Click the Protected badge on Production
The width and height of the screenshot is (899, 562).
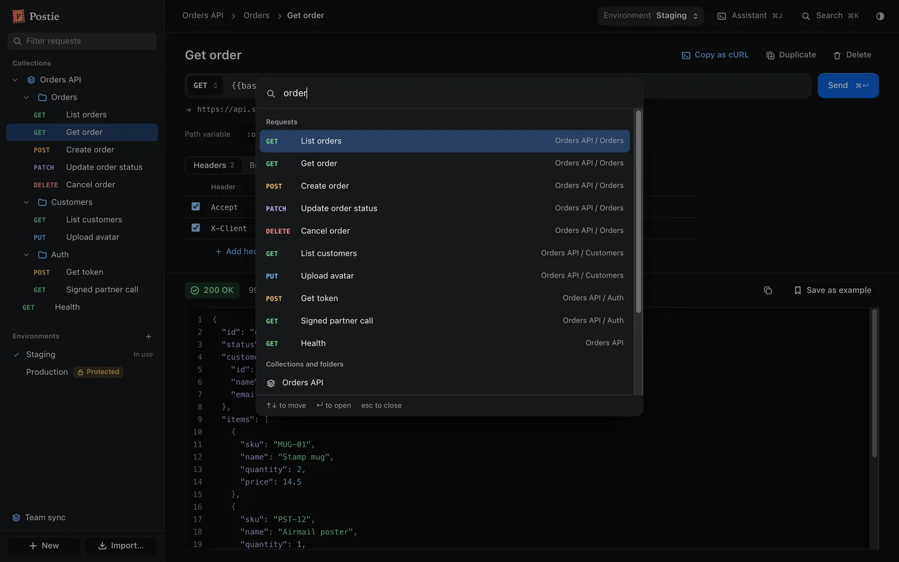click(x=98, y=372)
